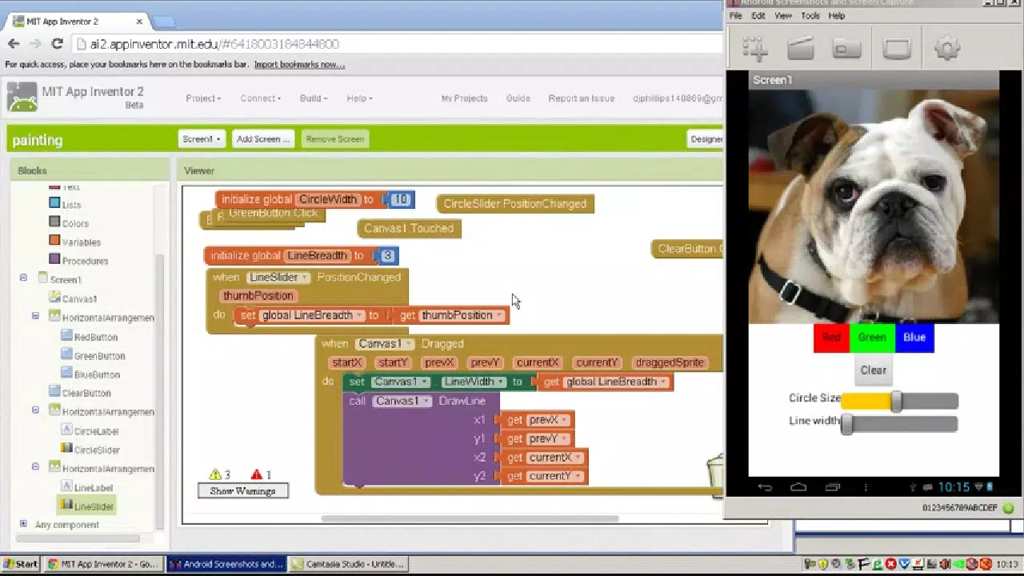Screen dimensions: 1024x576
Task: Open Report an Issue link
Action: (582, 98)
